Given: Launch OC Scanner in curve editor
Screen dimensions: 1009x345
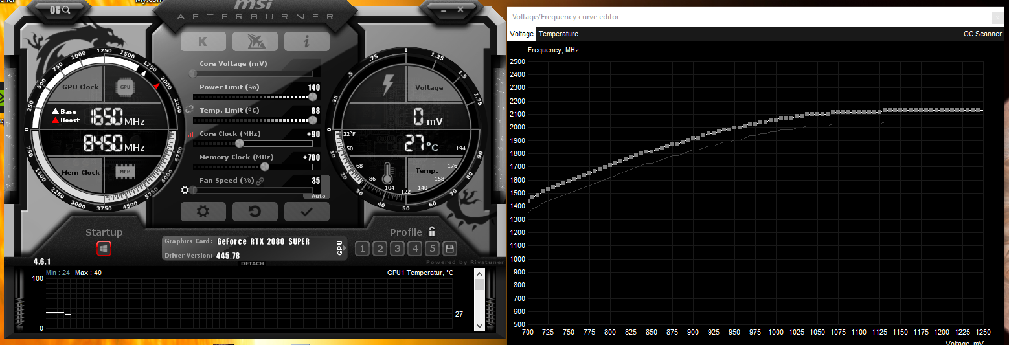Looking at the screenshot, I should coord(982,34).
